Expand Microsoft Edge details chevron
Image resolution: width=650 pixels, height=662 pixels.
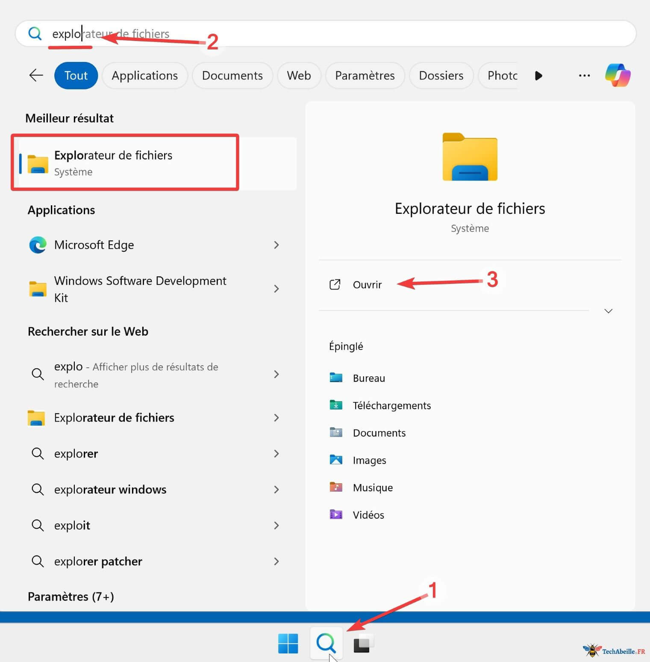coord(276,245)
